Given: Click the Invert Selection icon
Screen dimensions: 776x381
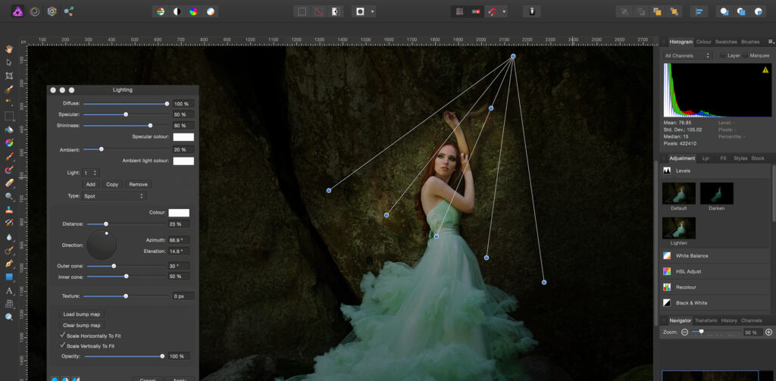Looking at the screenshot, I should click(336, 11).
